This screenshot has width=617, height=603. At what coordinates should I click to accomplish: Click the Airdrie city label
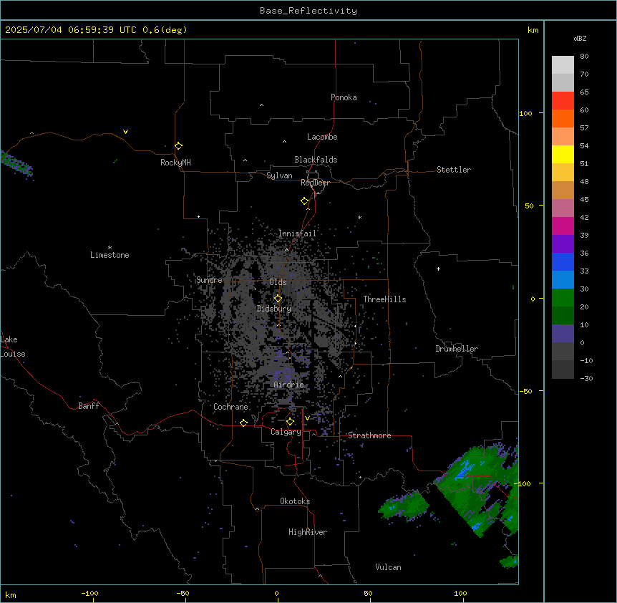click(x=288, y=385)
